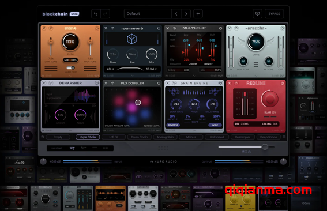
Task: Click the Aero Exciter 75% Drive knob
Action: tap(256, 42)
